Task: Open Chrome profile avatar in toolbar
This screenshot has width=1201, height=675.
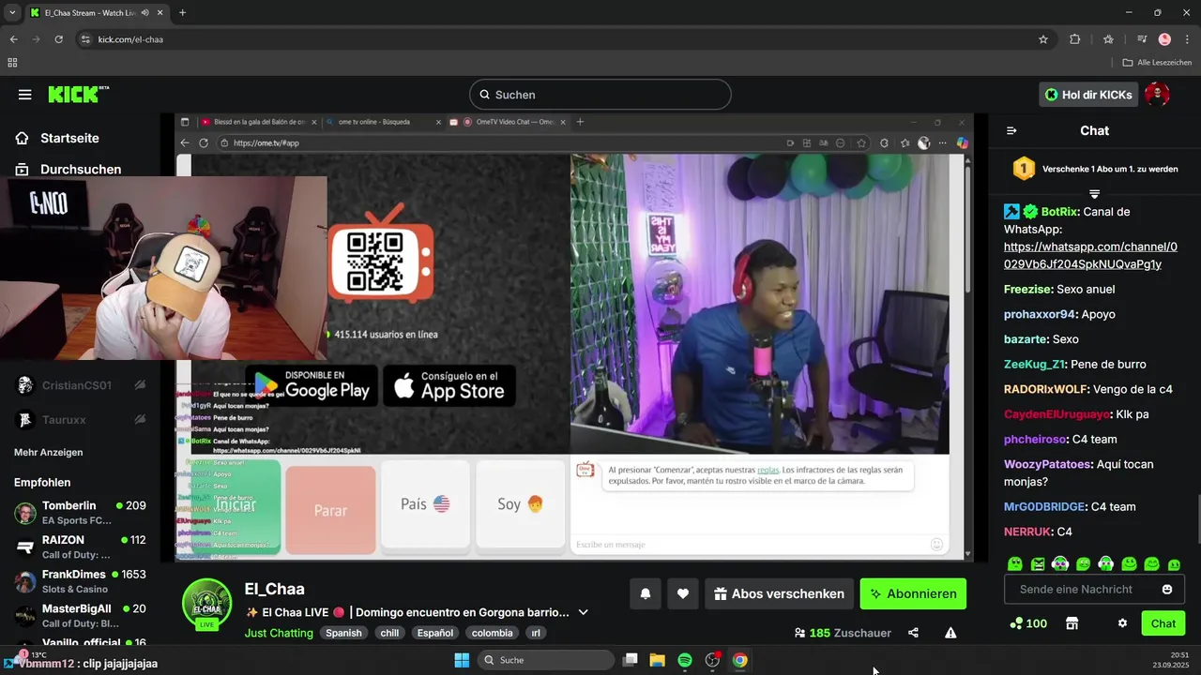Action: pyautogui.click(x=1164, y=39)
